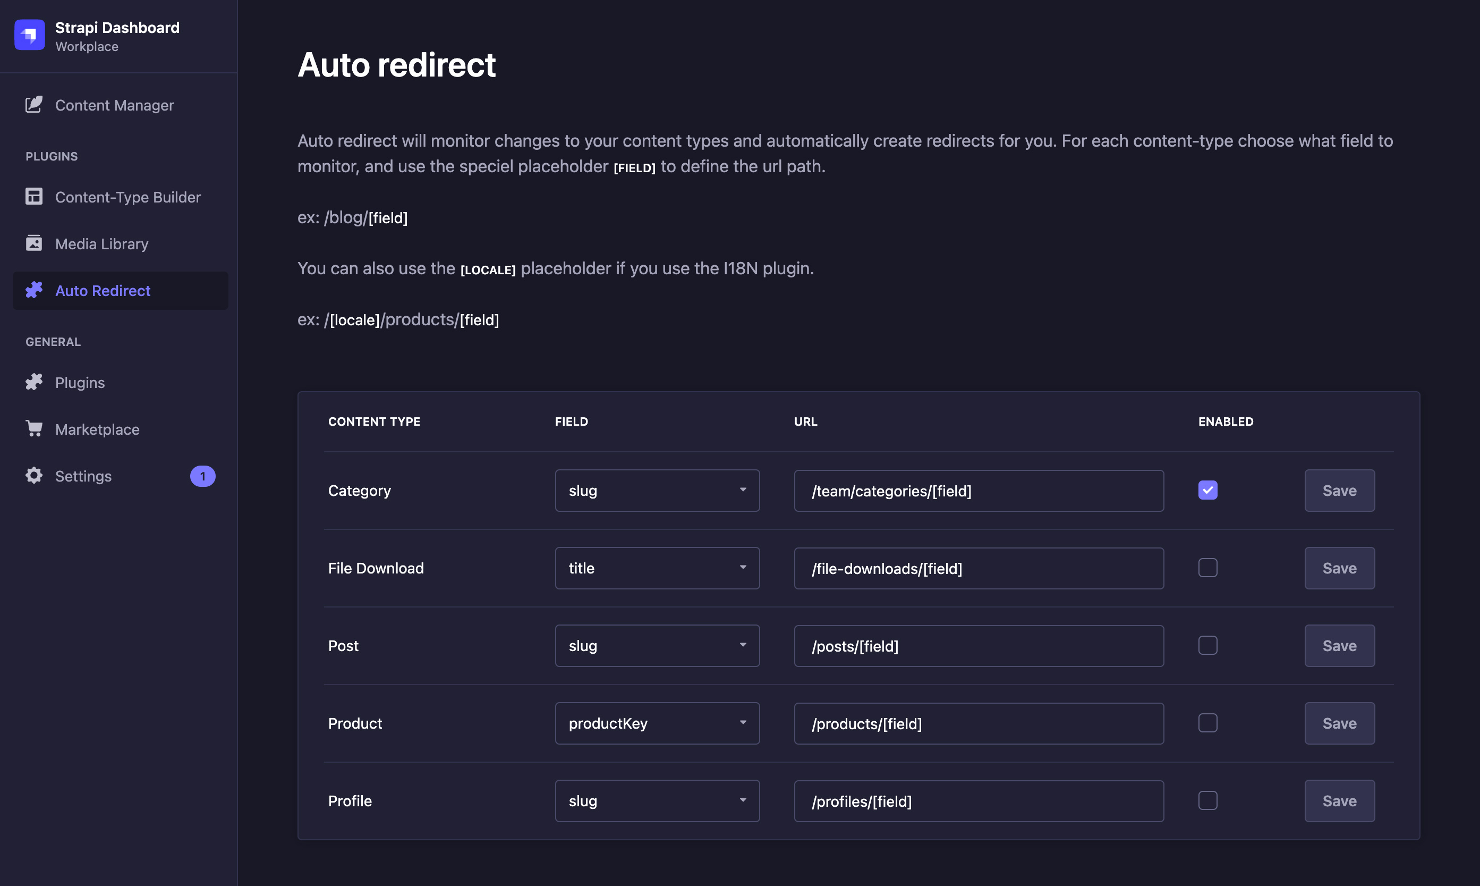This screenshot has height=886, width=1480.
Task: Click the Content-Type Builder layout icon
Action: tap(34, 197)
